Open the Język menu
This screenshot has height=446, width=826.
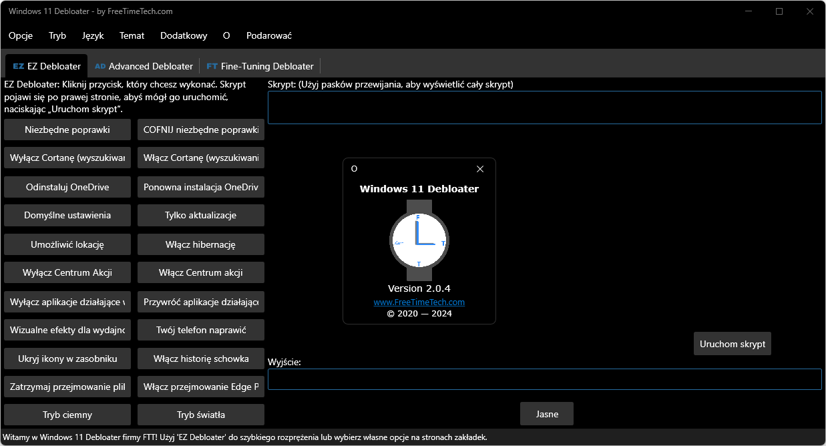[93, 35]
